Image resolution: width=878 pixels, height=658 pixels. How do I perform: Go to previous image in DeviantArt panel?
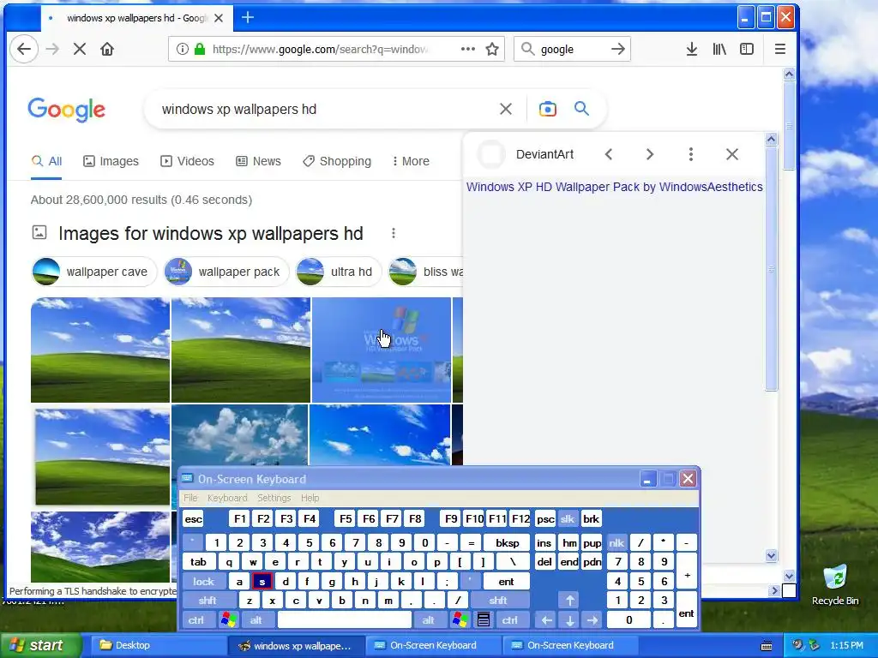pos(609,154)
